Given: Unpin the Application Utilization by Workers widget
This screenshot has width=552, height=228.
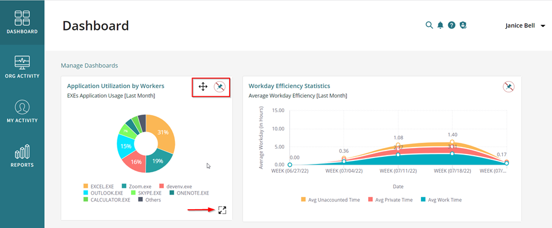Looking at the screenshot, I should [x=220, y=87].
